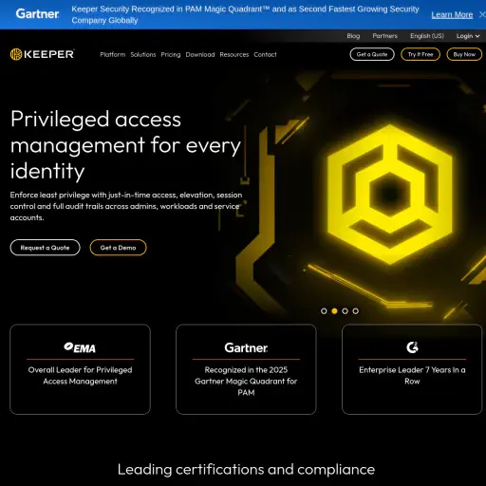Open the Learn More link in the banner
Image resolution: width=486 pixels, height=486 pixels.
tap(452, 14)
